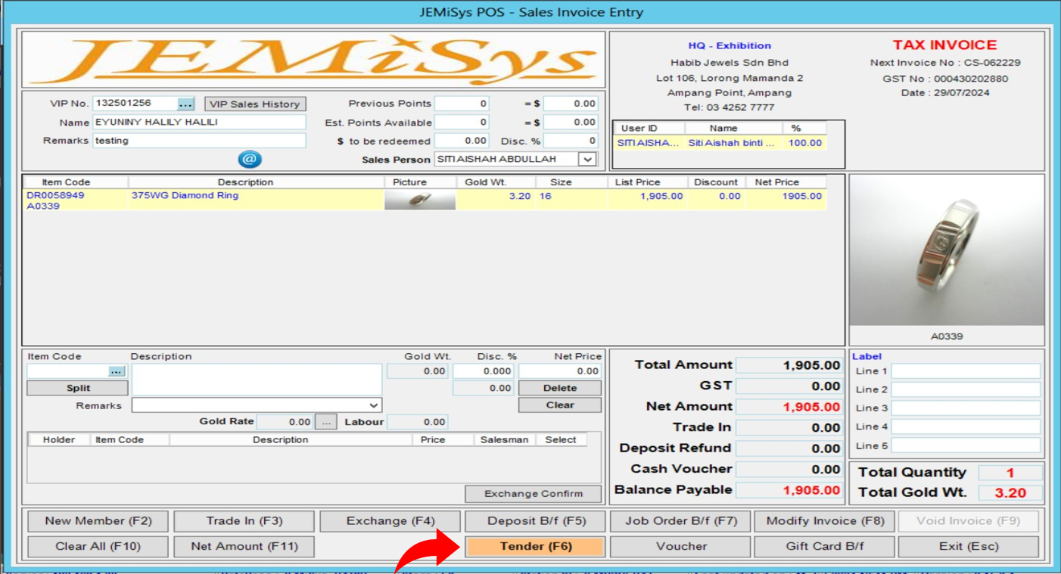
Task: Open VIP No. lookup ellipsis button
Action: (186, 104)
